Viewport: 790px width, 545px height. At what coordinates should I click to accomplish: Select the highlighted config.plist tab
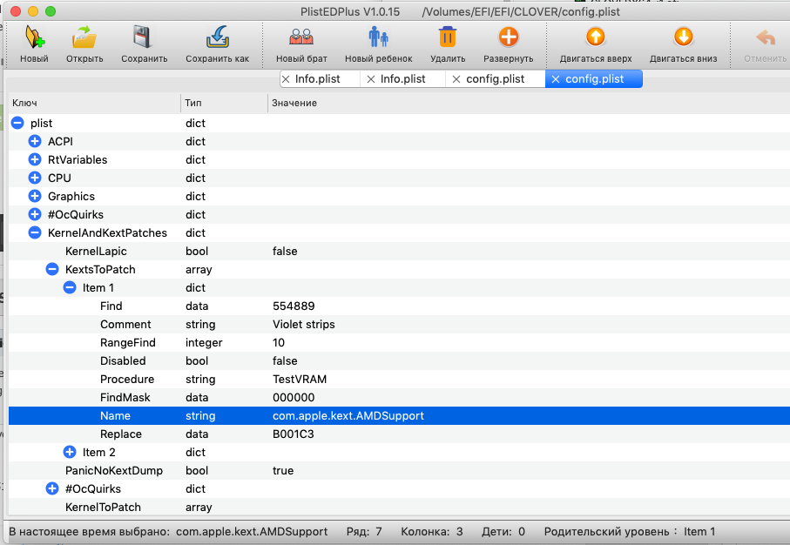point(595,79)
